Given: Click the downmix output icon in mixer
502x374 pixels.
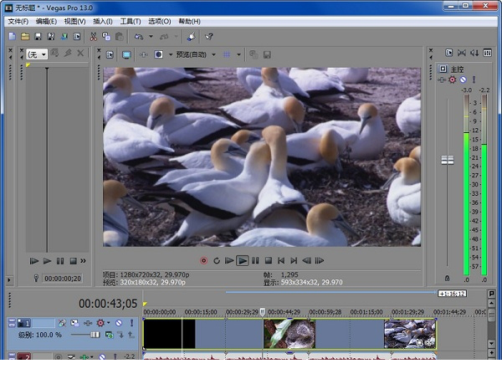Looking at the screenshot, I should tap(462, 53).
